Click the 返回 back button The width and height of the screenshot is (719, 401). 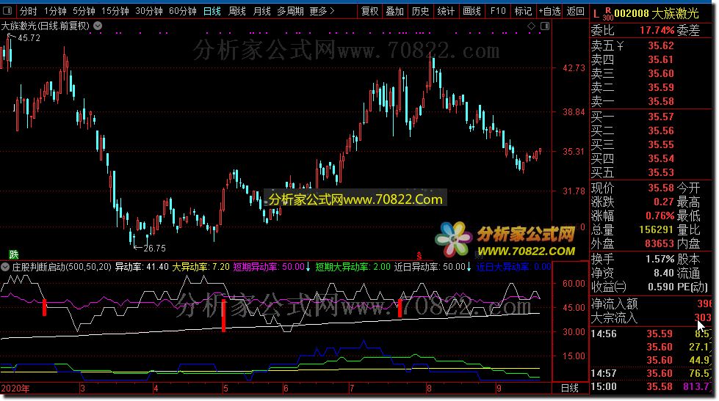pos(575,10)
